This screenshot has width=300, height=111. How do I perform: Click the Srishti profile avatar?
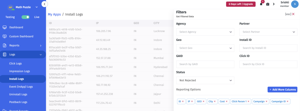click(295, 4)
